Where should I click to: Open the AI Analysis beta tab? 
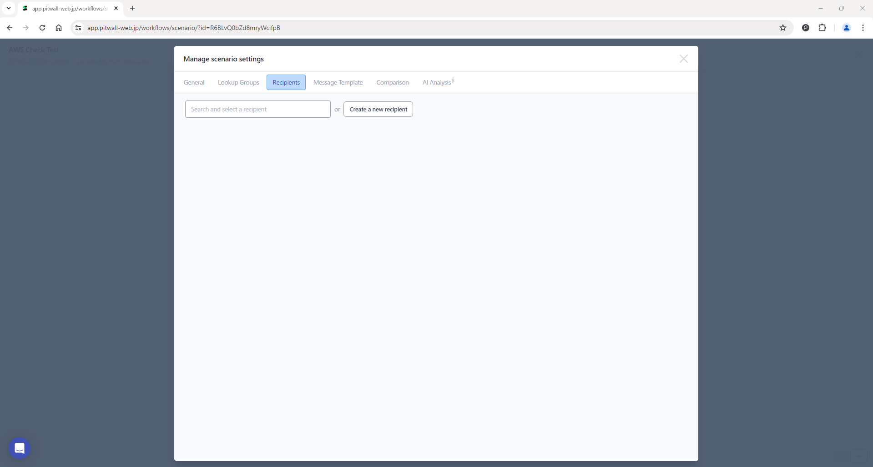(x=438, y=82)
